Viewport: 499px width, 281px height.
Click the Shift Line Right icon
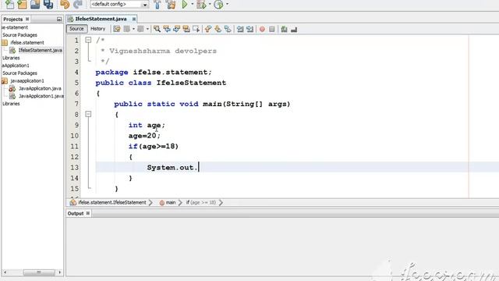250,29
